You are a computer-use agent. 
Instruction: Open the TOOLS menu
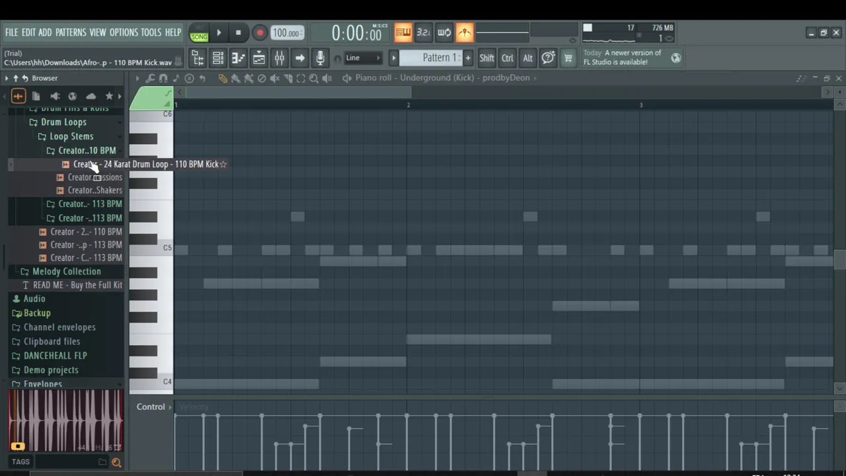pos(151,32)
